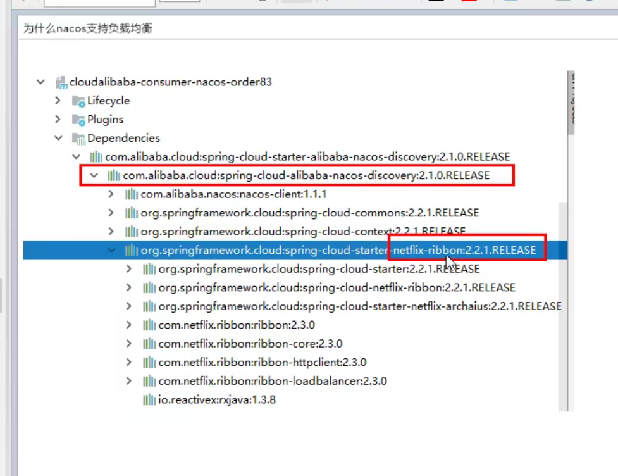
Task: Select ribbon-httpclient:2.3.0 text
Action: pos(262,363)
